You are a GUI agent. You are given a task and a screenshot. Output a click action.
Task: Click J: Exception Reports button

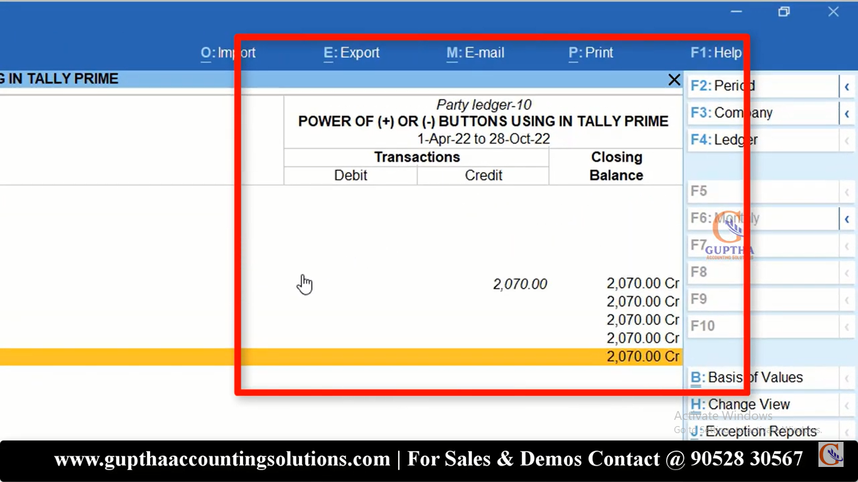(x=763, y=432)
